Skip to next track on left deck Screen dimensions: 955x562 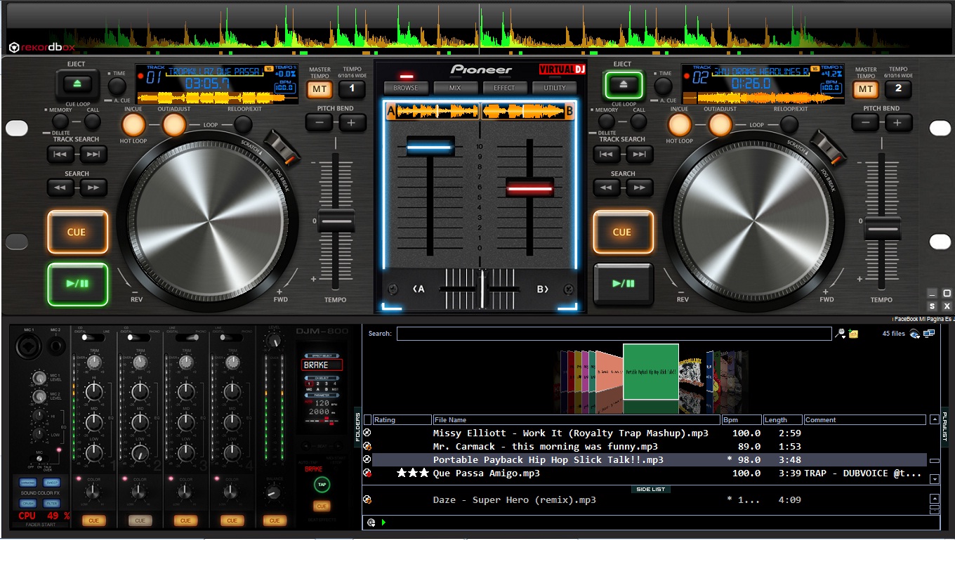tap(93, 155)
